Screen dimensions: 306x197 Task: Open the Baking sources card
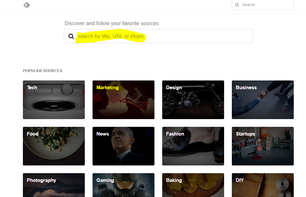[x=193, y=185]
